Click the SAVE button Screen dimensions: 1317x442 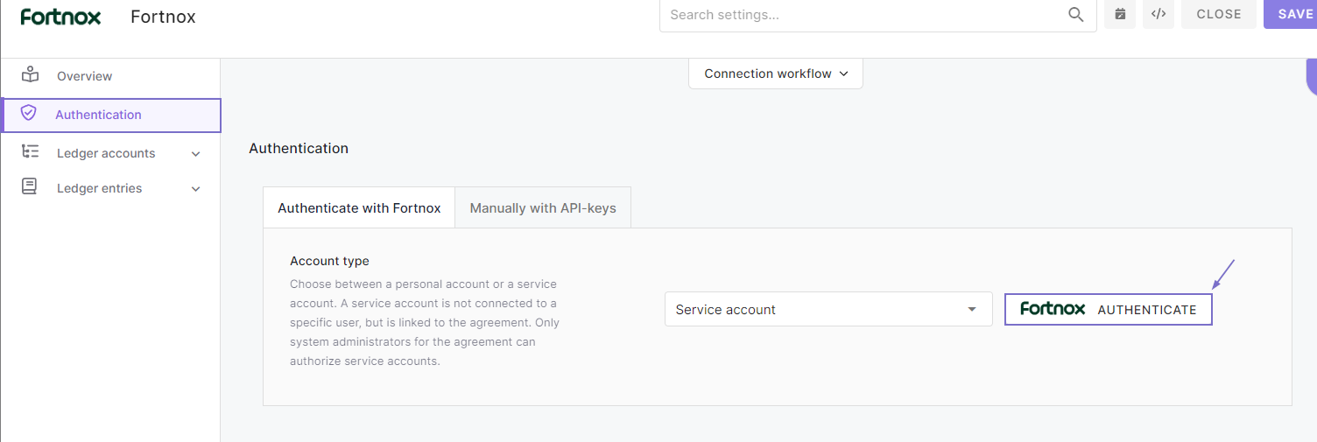point(1291,14)
